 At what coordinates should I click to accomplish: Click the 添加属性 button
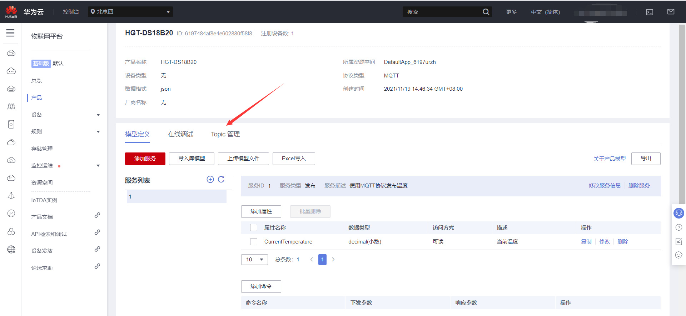point(261,211)
